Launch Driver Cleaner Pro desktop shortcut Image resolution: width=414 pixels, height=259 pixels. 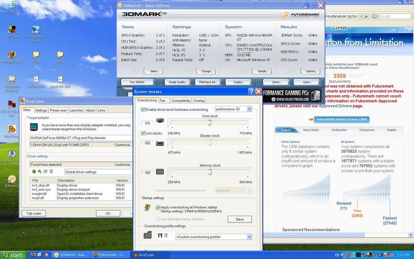tap(12, 108)
